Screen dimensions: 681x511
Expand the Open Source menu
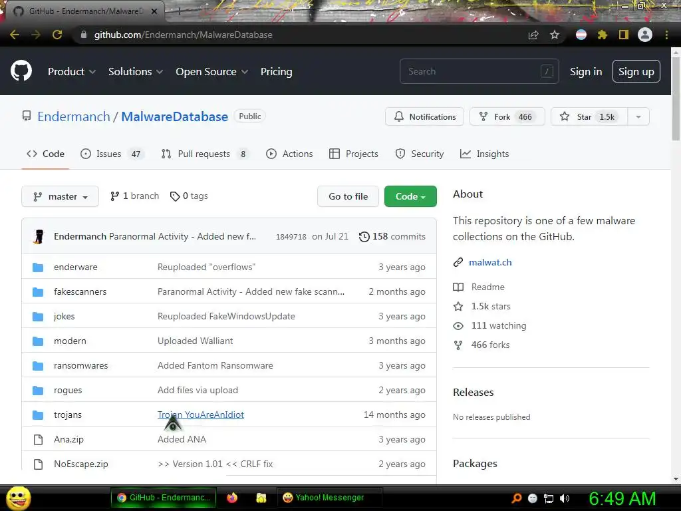point(212,72)
